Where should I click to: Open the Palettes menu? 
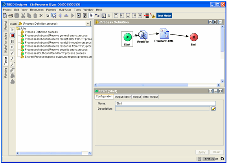(x=51, y=10)
